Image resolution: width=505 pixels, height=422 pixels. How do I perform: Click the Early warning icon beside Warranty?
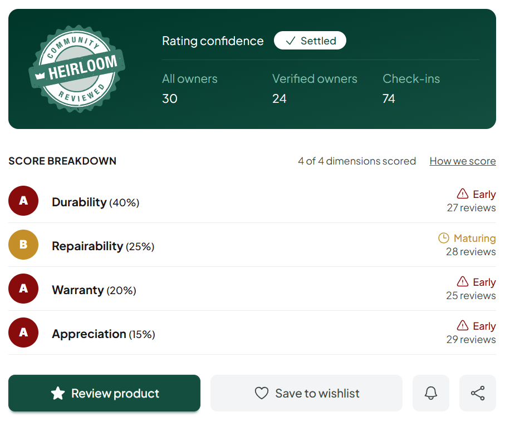[463, 281]
